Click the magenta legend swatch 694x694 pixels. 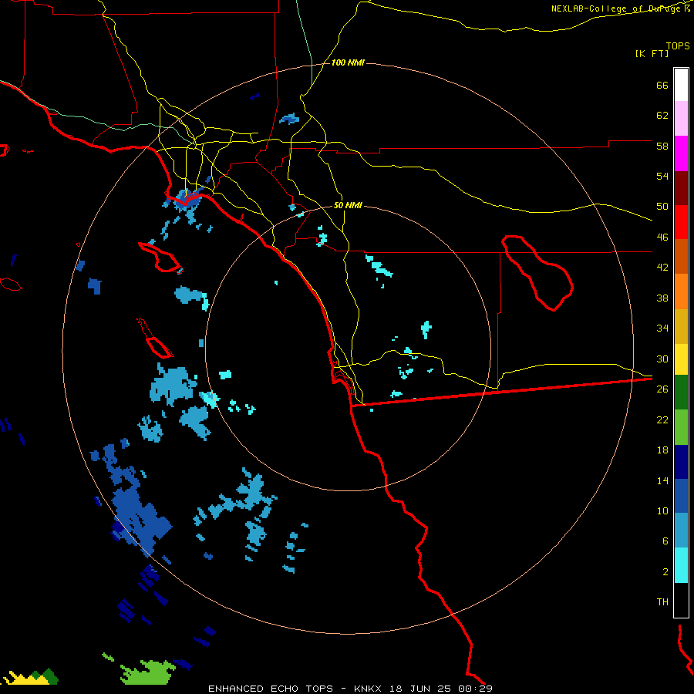pos(681,153)
